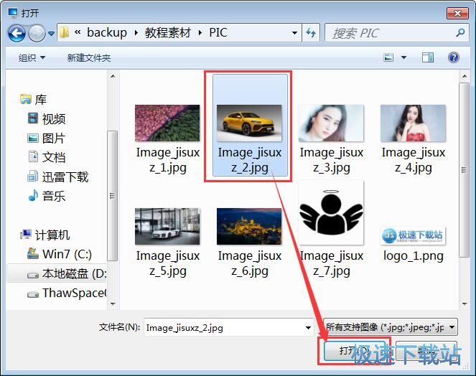Select the white car Image_jisuxz_5.jpg thumbnail
Viewport: 476px width, 376px height.
[167, 226]
